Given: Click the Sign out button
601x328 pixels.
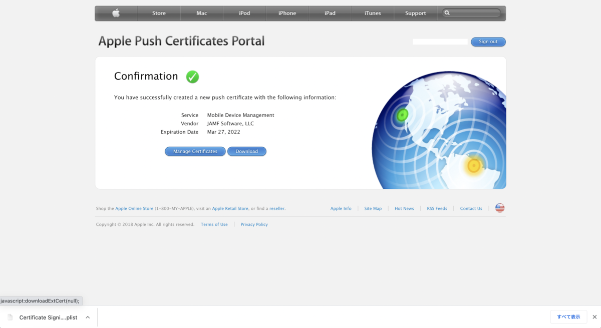Looking at the screenshot, I should click(488, 42).
